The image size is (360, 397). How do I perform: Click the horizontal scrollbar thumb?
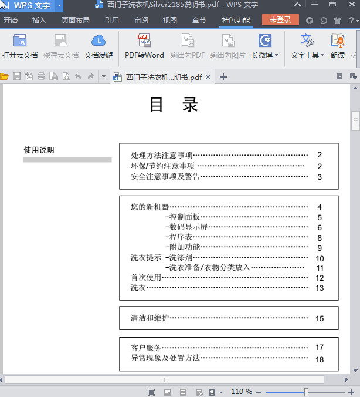[164, 379]
